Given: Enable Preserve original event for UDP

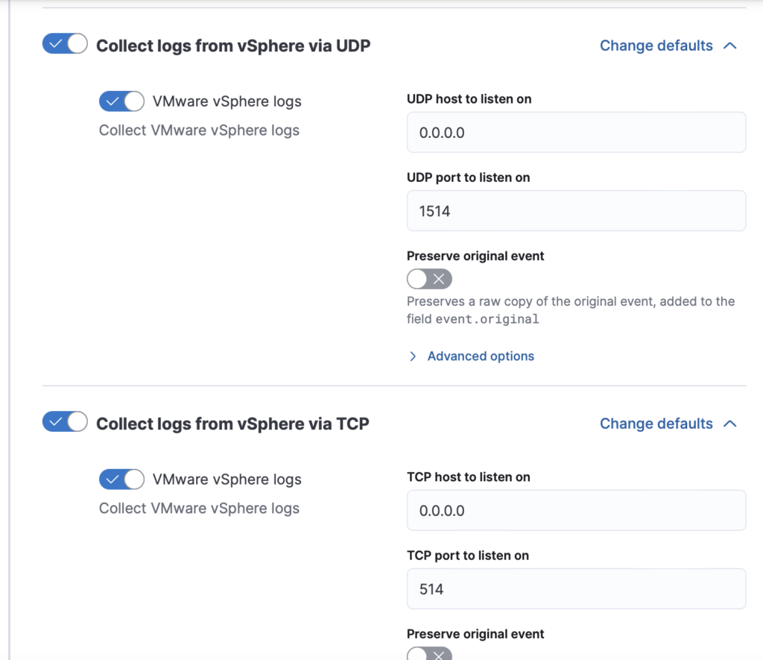Looking at the screenshot, I should [429, 278].
